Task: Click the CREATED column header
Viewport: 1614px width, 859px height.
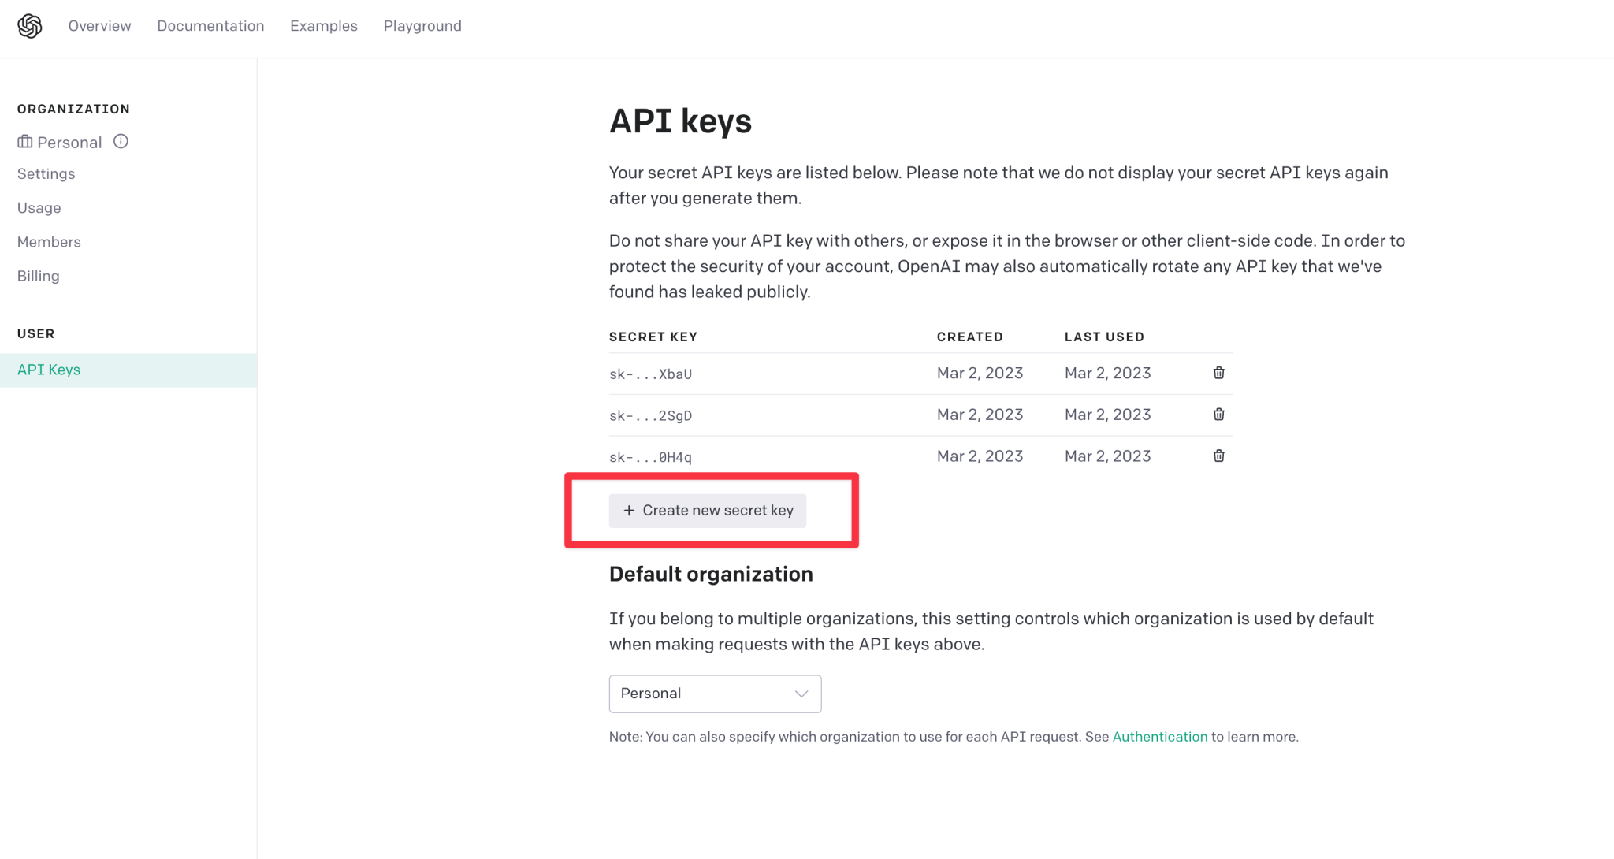Action: [x=969, y=337]
